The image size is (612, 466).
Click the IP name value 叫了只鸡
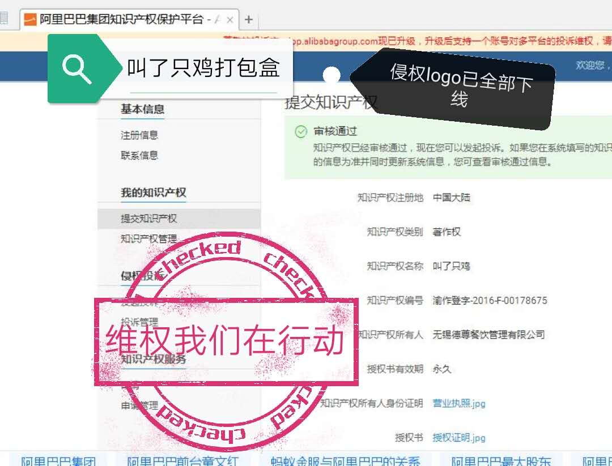pyautogui.click(x=452, y=266)
